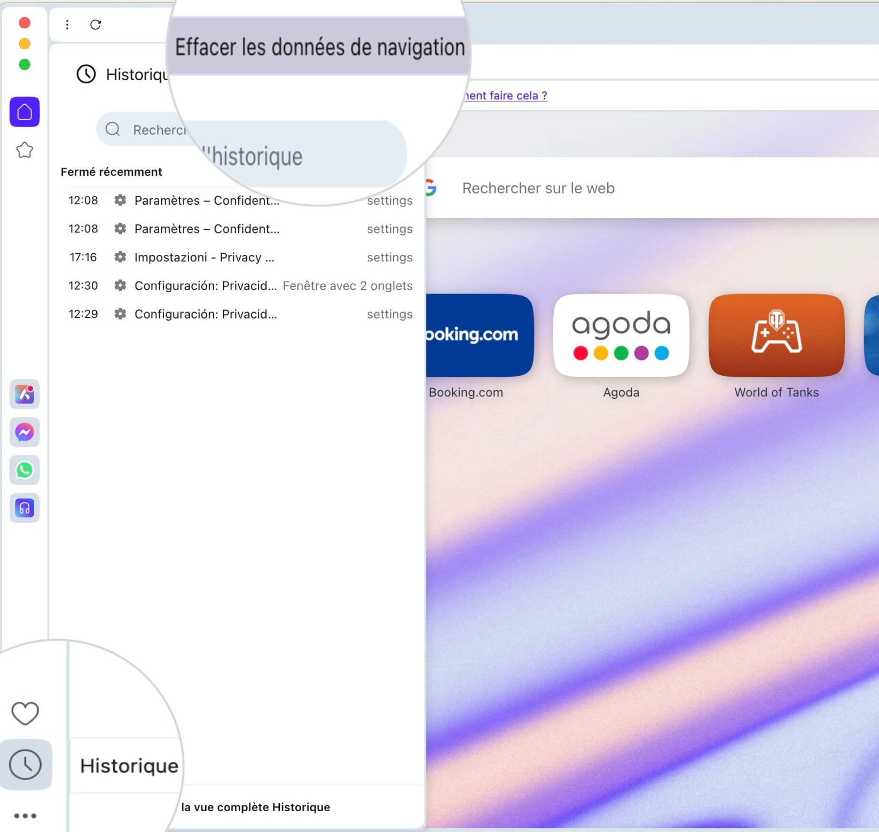Select Effacer les données de navigation

319,47
